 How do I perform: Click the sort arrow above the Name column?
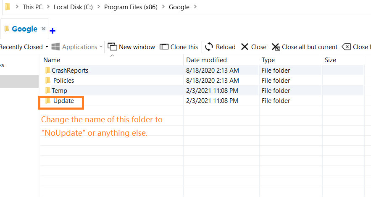coord(112,56)
